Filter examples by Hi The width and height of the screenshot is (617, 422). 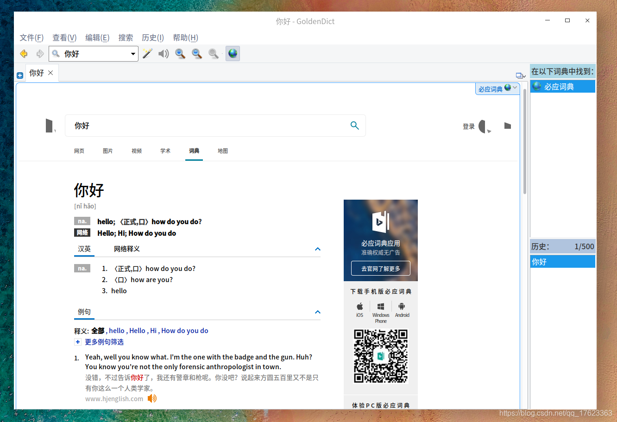point(153,331)
